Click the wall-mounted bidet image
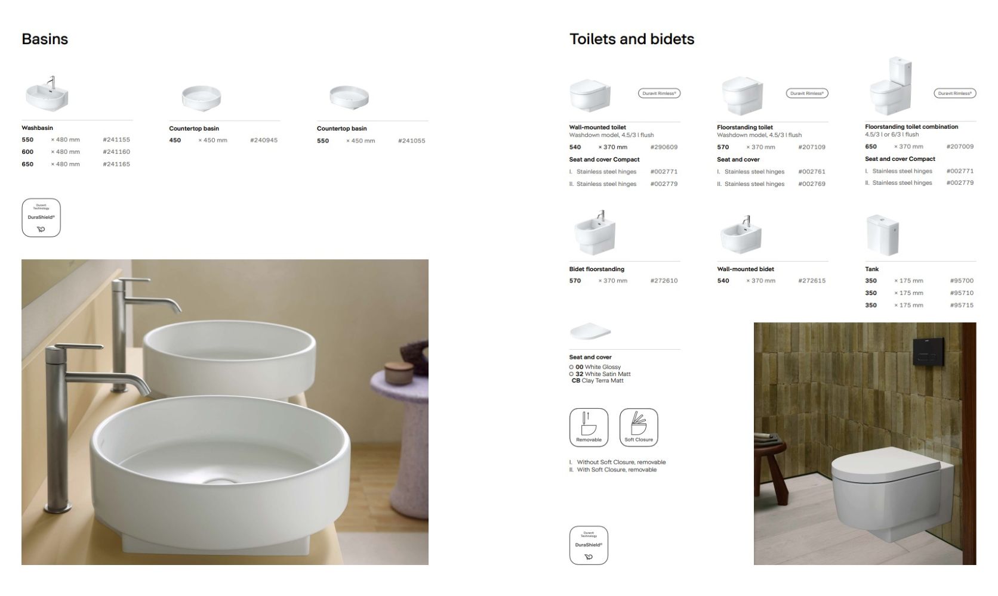This screenshot has width=998, height=596. [740, 234]
